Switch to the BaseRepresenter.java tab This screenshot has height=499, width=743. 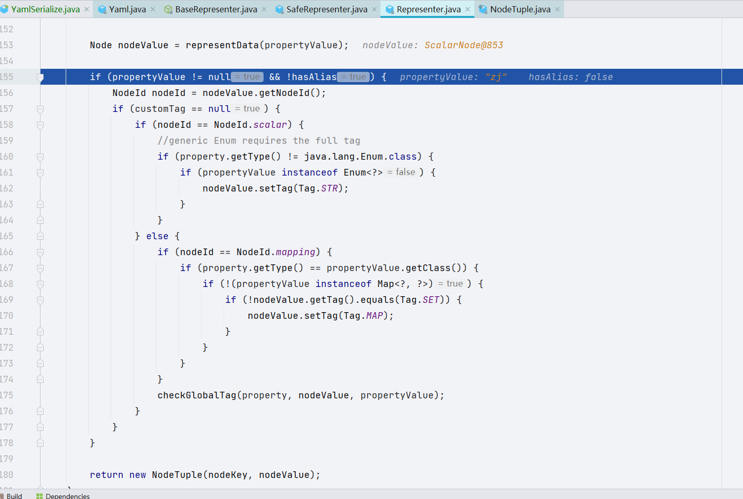click(x=216, y=9)
